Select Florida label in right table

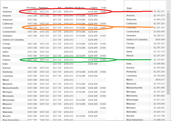[x=130, y=44]
